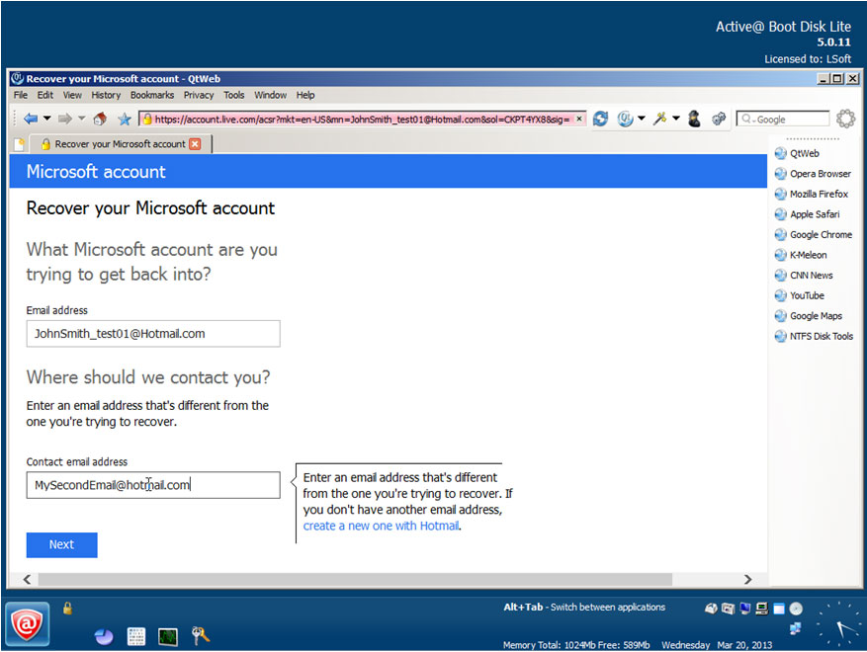Click the analog clock on the taskbar
Viewport: 867px width, 652px height.
point(840,625)
